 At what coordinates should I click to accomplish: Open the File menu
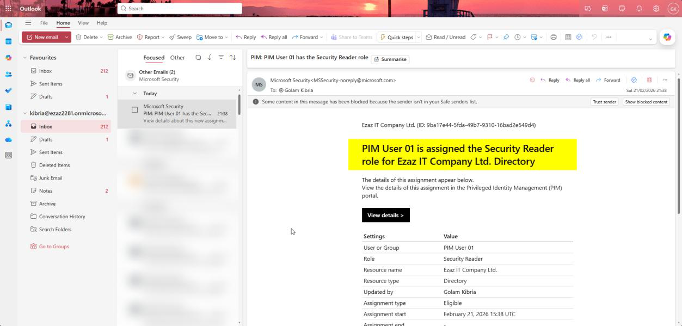pyautogui.click(x=44, y=23)
